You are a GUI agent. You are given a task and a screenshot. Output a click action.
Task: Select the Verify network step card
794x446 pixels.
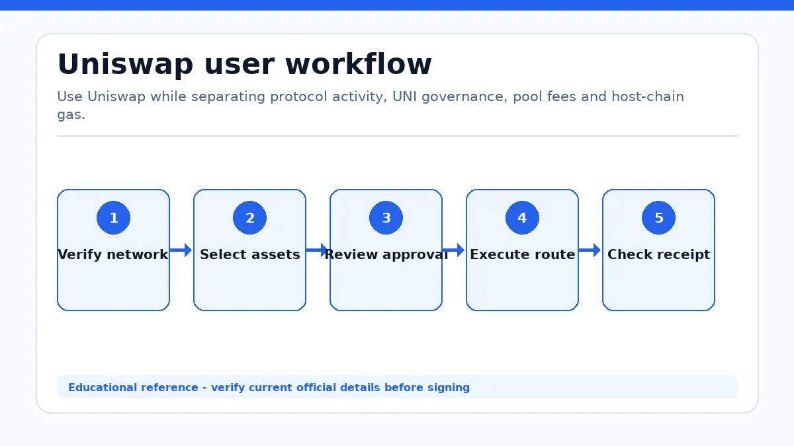(113, 250)
